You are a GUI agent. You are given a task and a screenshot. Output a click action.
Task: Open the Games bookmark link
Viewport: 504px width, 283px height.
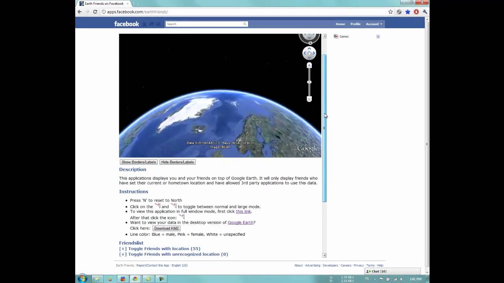point(344,37)
